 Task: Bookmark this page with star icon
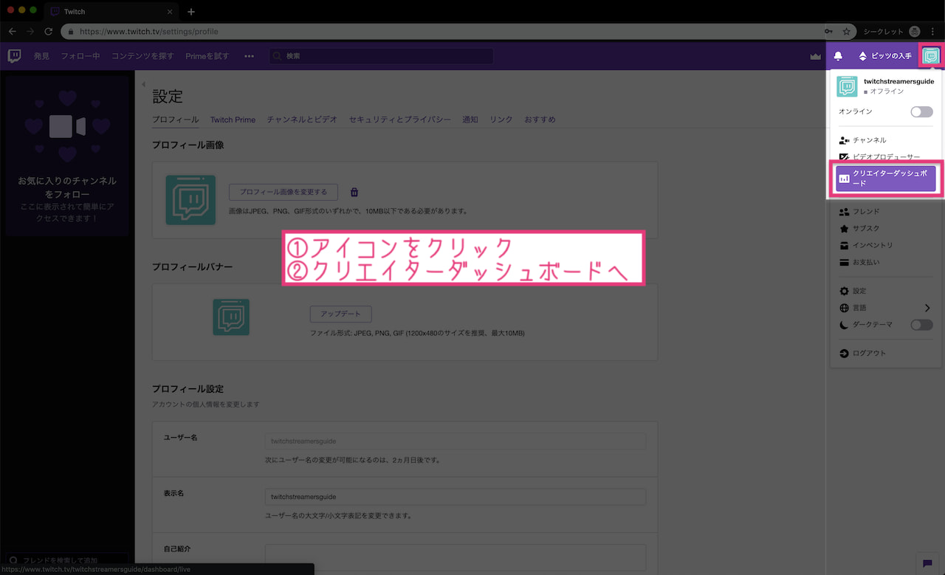tap(846, 32)
